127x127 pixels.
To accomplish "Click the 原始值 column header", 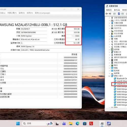I will pyautogui.click(x=74, y=54).
